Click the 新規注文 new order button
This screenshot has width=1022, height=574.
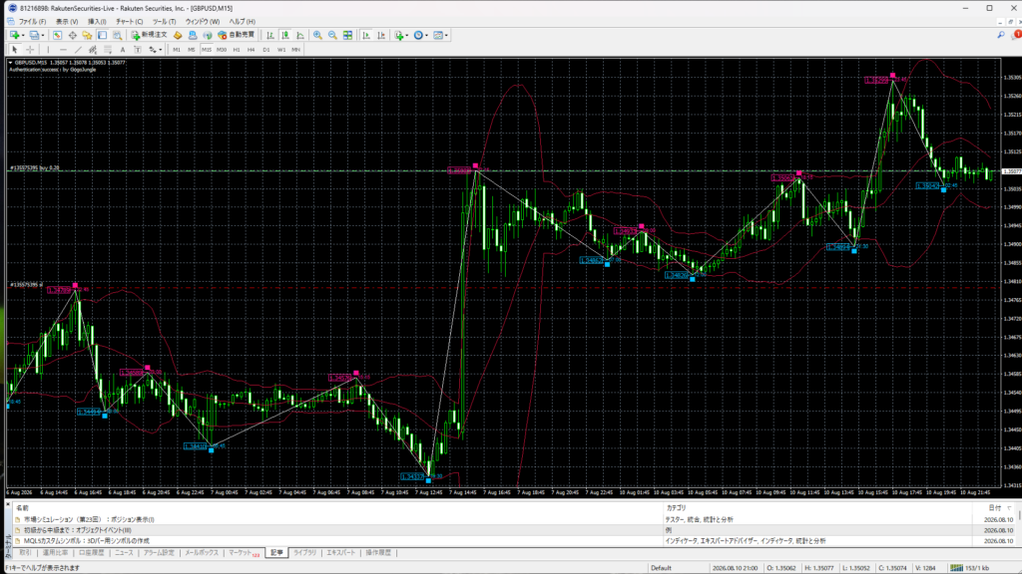point(150,35)
